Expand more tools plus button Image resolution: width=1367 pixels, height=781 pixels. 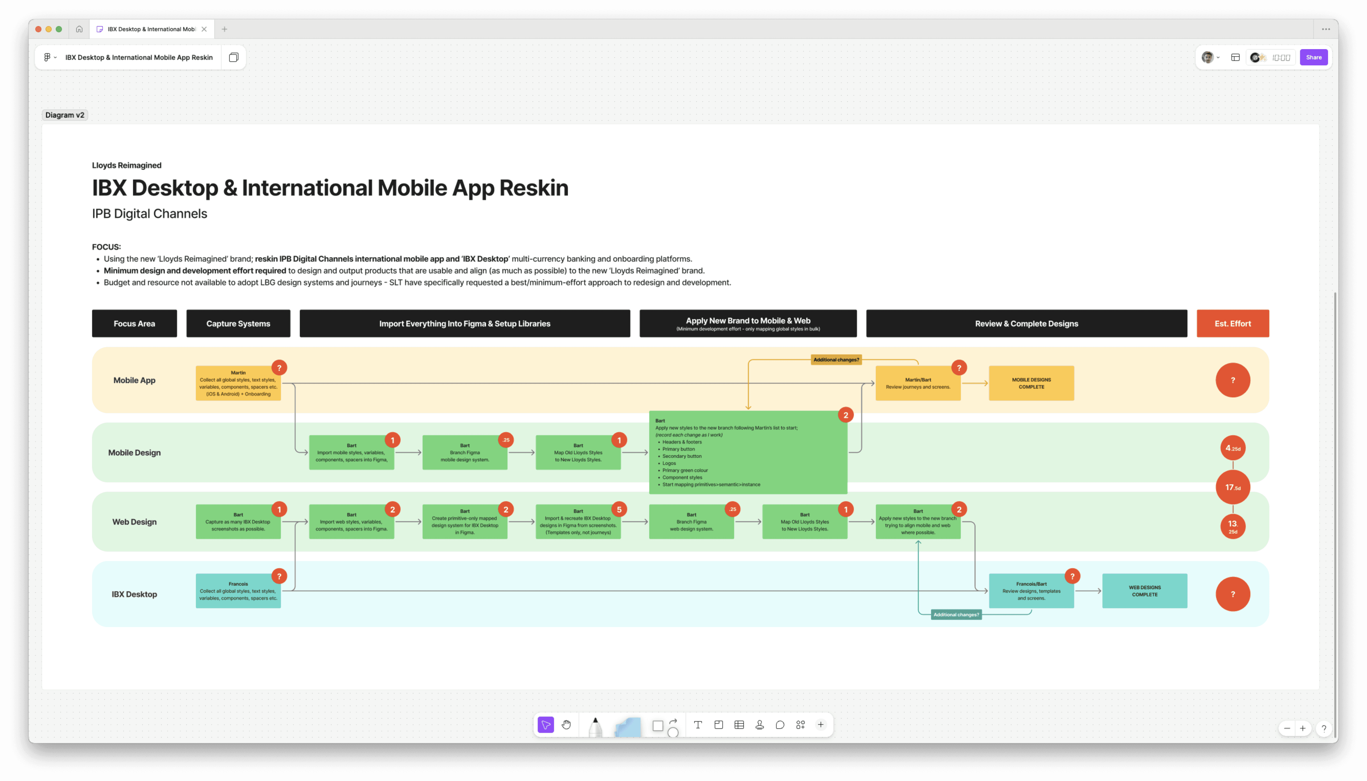(820, 725)
